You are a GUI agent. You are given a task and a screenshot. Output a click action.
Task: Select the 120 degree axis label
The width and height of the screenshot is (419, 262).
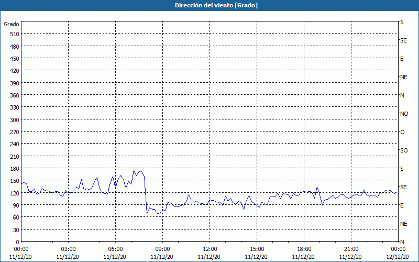[x=15, y=193]
